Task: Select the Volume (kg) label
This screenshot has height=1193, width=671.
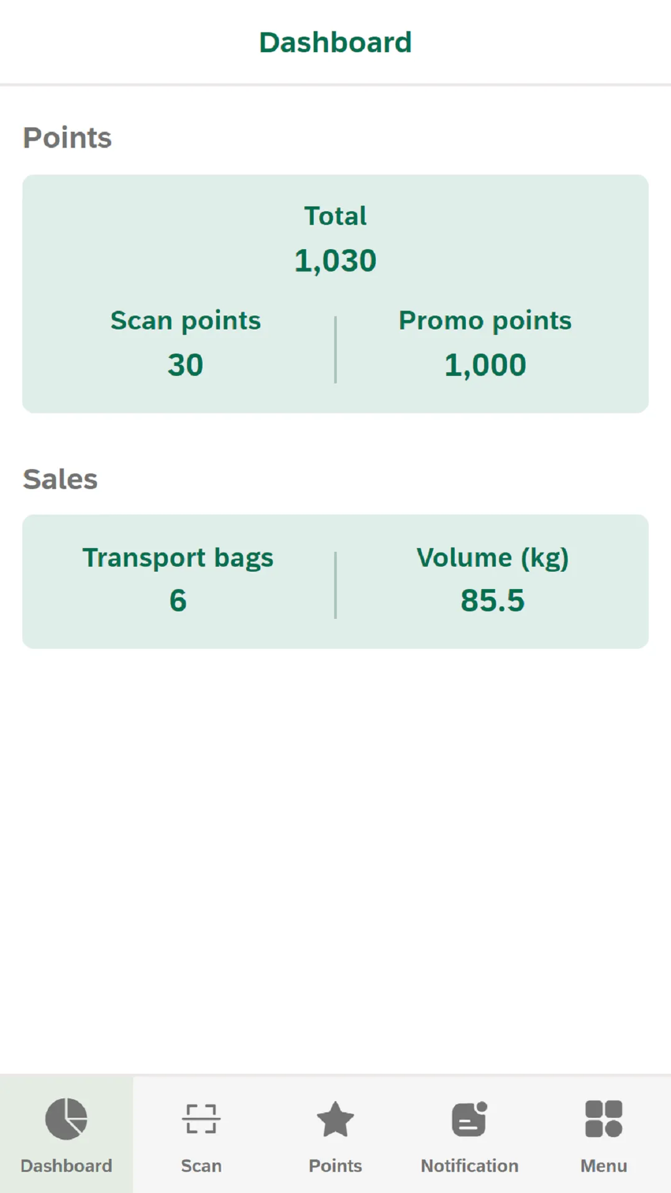Action: click(493, 558)
